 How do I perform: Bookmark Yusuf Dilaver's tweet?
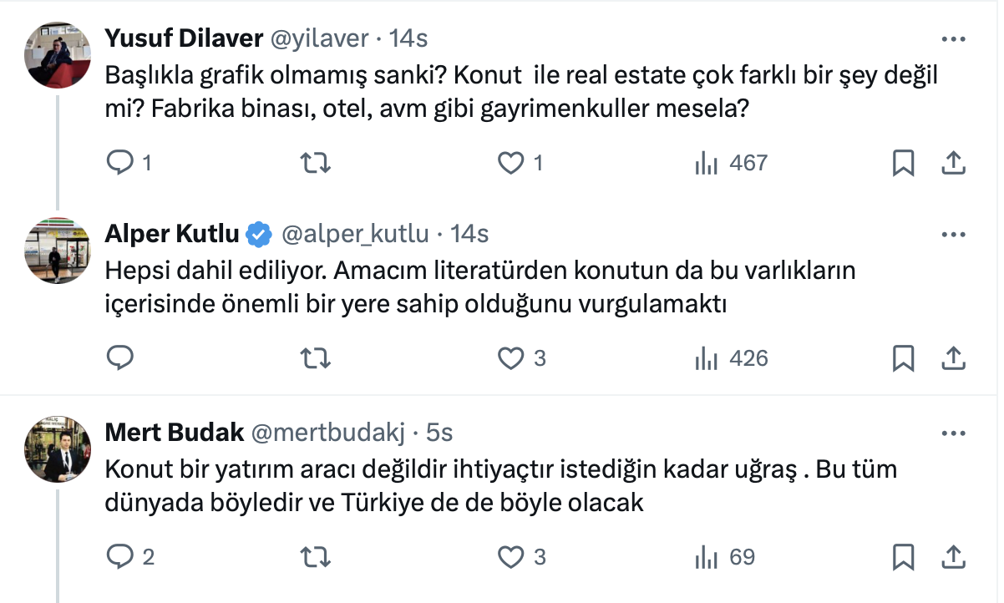[903, 163]
